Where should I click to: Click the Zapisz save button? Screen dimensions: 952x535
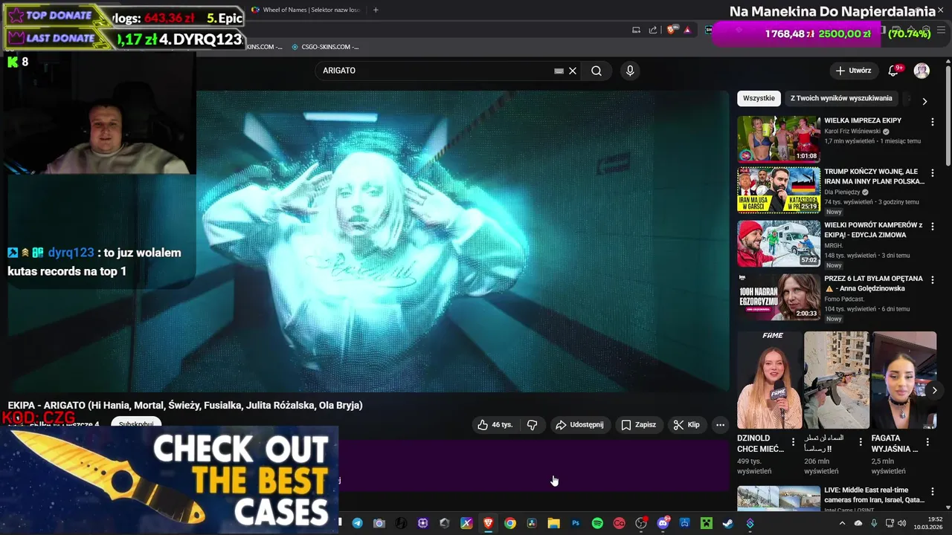click(x=638, y=424)
